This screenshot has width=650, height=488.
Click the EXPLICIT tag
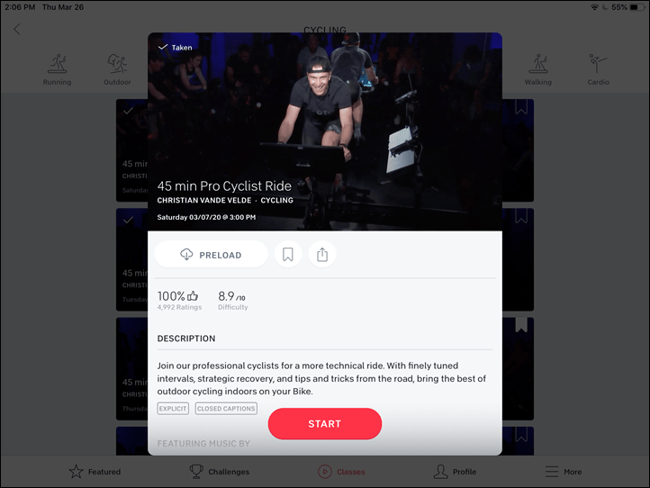point(173,409)
